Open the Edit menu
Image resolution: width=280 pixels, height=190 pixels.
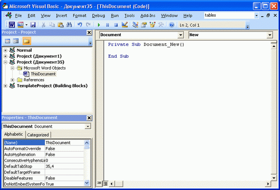point(31,16)
